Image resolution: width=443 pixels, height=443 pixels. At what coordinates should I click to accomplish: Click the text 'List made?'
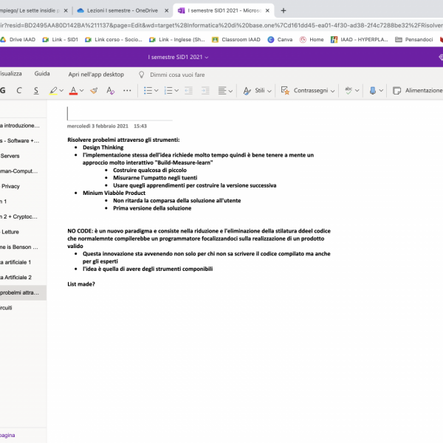pyautogui.click(x=81, y=284)
